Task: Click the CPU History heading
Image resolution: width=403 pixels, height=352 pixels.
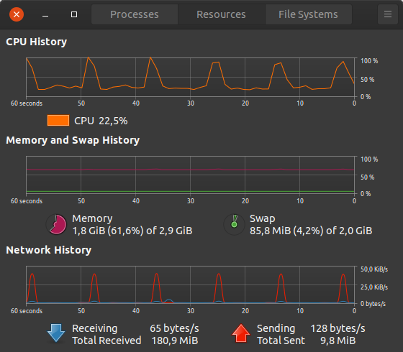Action: 37,42
